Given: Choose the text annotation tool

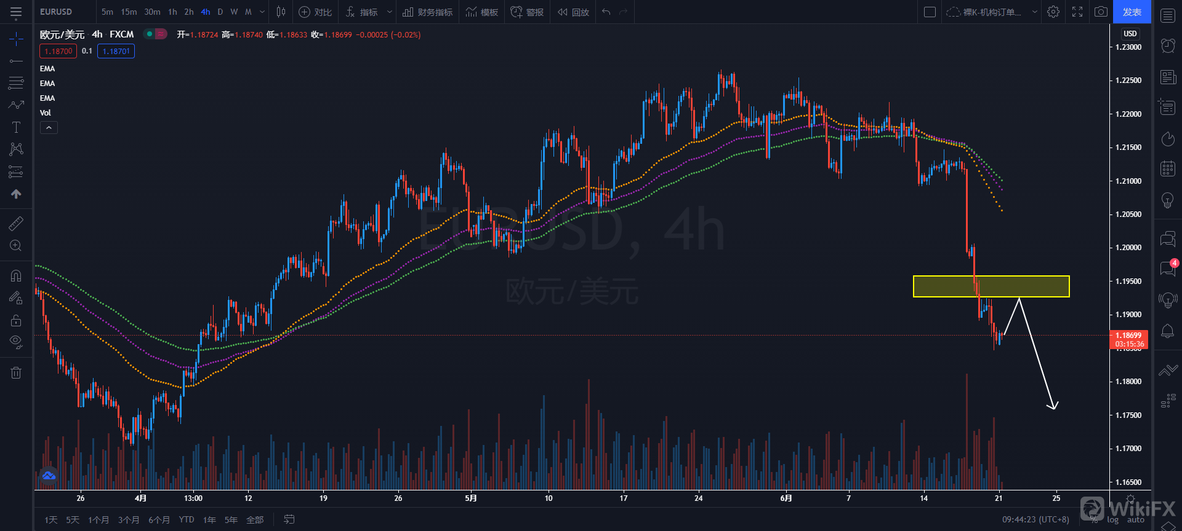Looking at the screenshot, I should click(16, 127).
